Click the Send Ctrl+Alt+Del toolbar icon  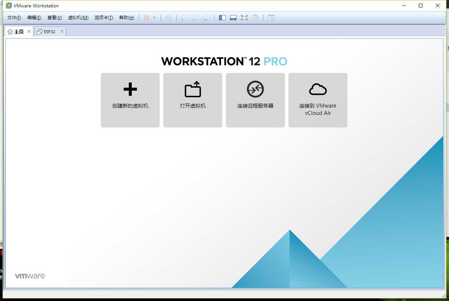(x=169, y=18)
